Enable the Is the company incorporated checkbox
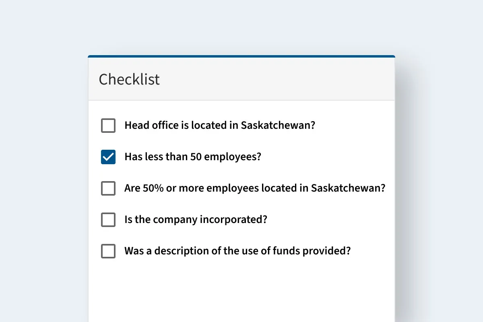 (x=108, y=220)
